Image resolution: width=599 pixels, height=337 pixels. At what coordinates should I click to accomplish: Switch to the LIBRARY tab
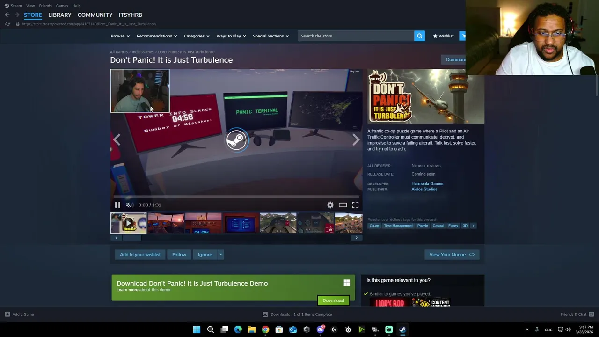coord(60,15)
